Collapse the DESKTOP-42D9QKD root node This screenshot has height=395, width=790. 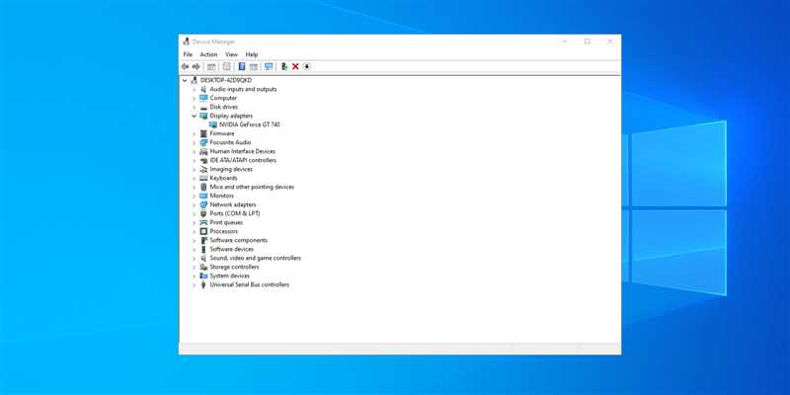[x=185, y=80]
